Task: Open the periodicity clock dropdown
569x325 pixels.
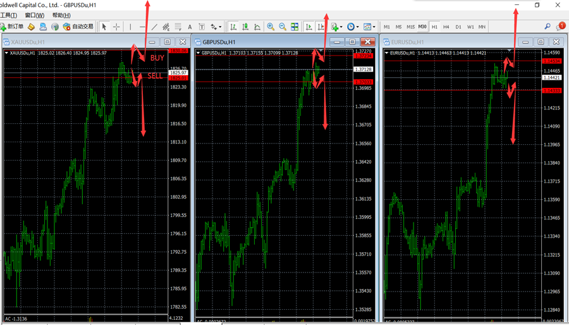Action: point(353,27)
